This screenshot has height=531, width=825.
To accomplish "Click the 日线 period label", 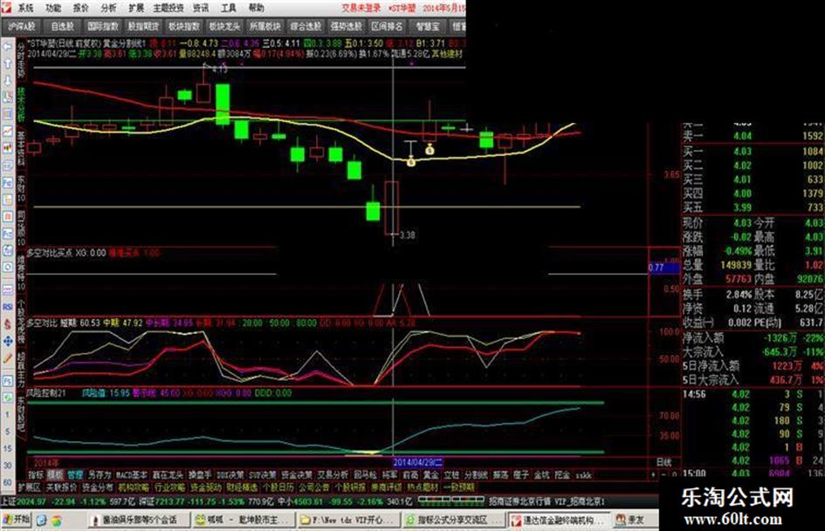I will (x=664, y=462).
